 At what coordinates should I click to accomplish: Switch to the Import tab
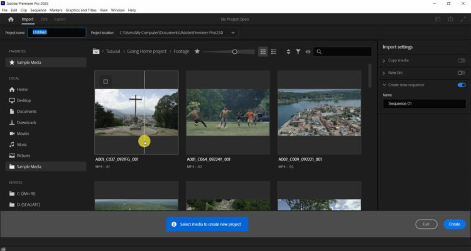click(28, 19)
